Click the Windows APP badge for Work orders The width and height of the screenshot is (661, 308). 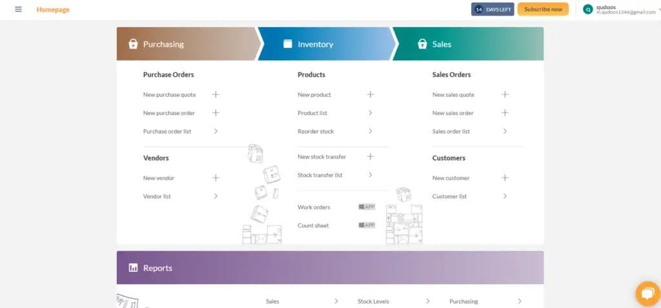367,207
